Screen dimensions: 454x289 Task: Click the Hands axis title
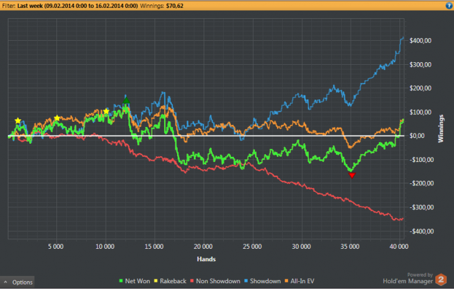click(206, 259)
